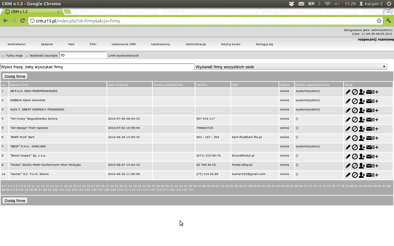The image size is (394, 246).
Task: Pencil icon in "BEST" P.H.U. -KARCHER row
Action: click(x=348, y=147)
